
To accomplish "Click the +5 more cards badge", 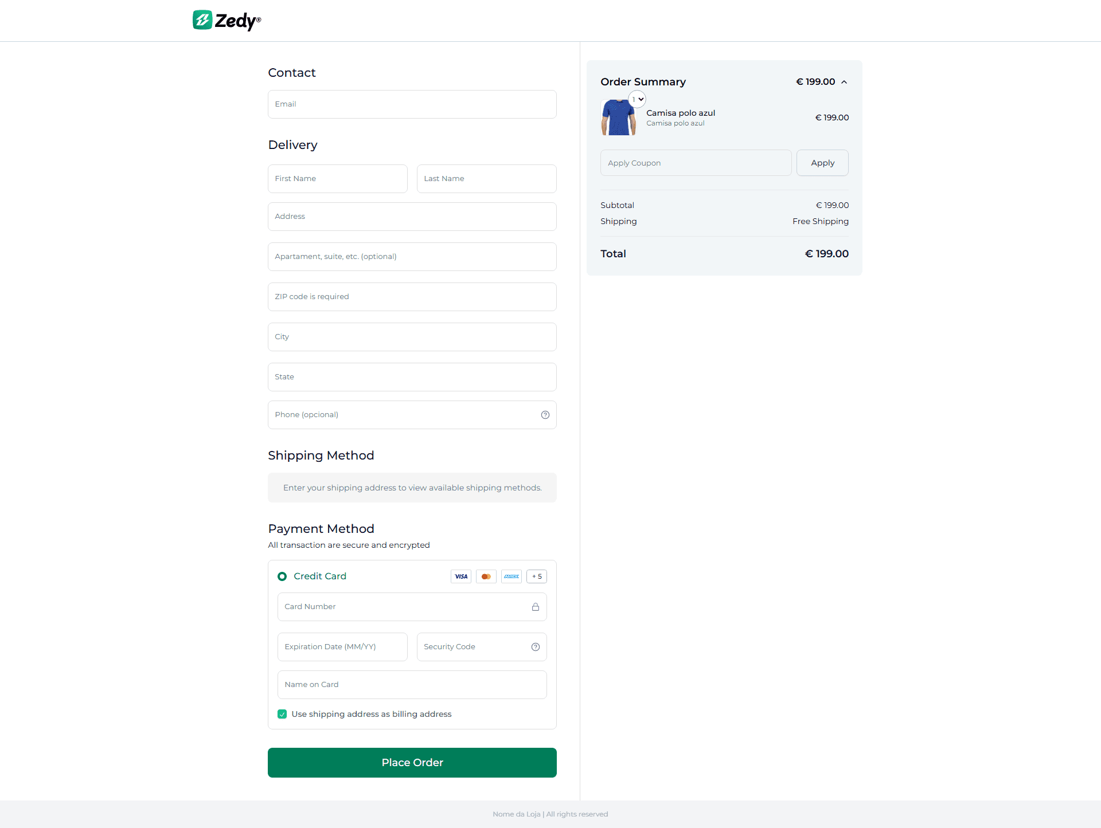I will 536,576.
